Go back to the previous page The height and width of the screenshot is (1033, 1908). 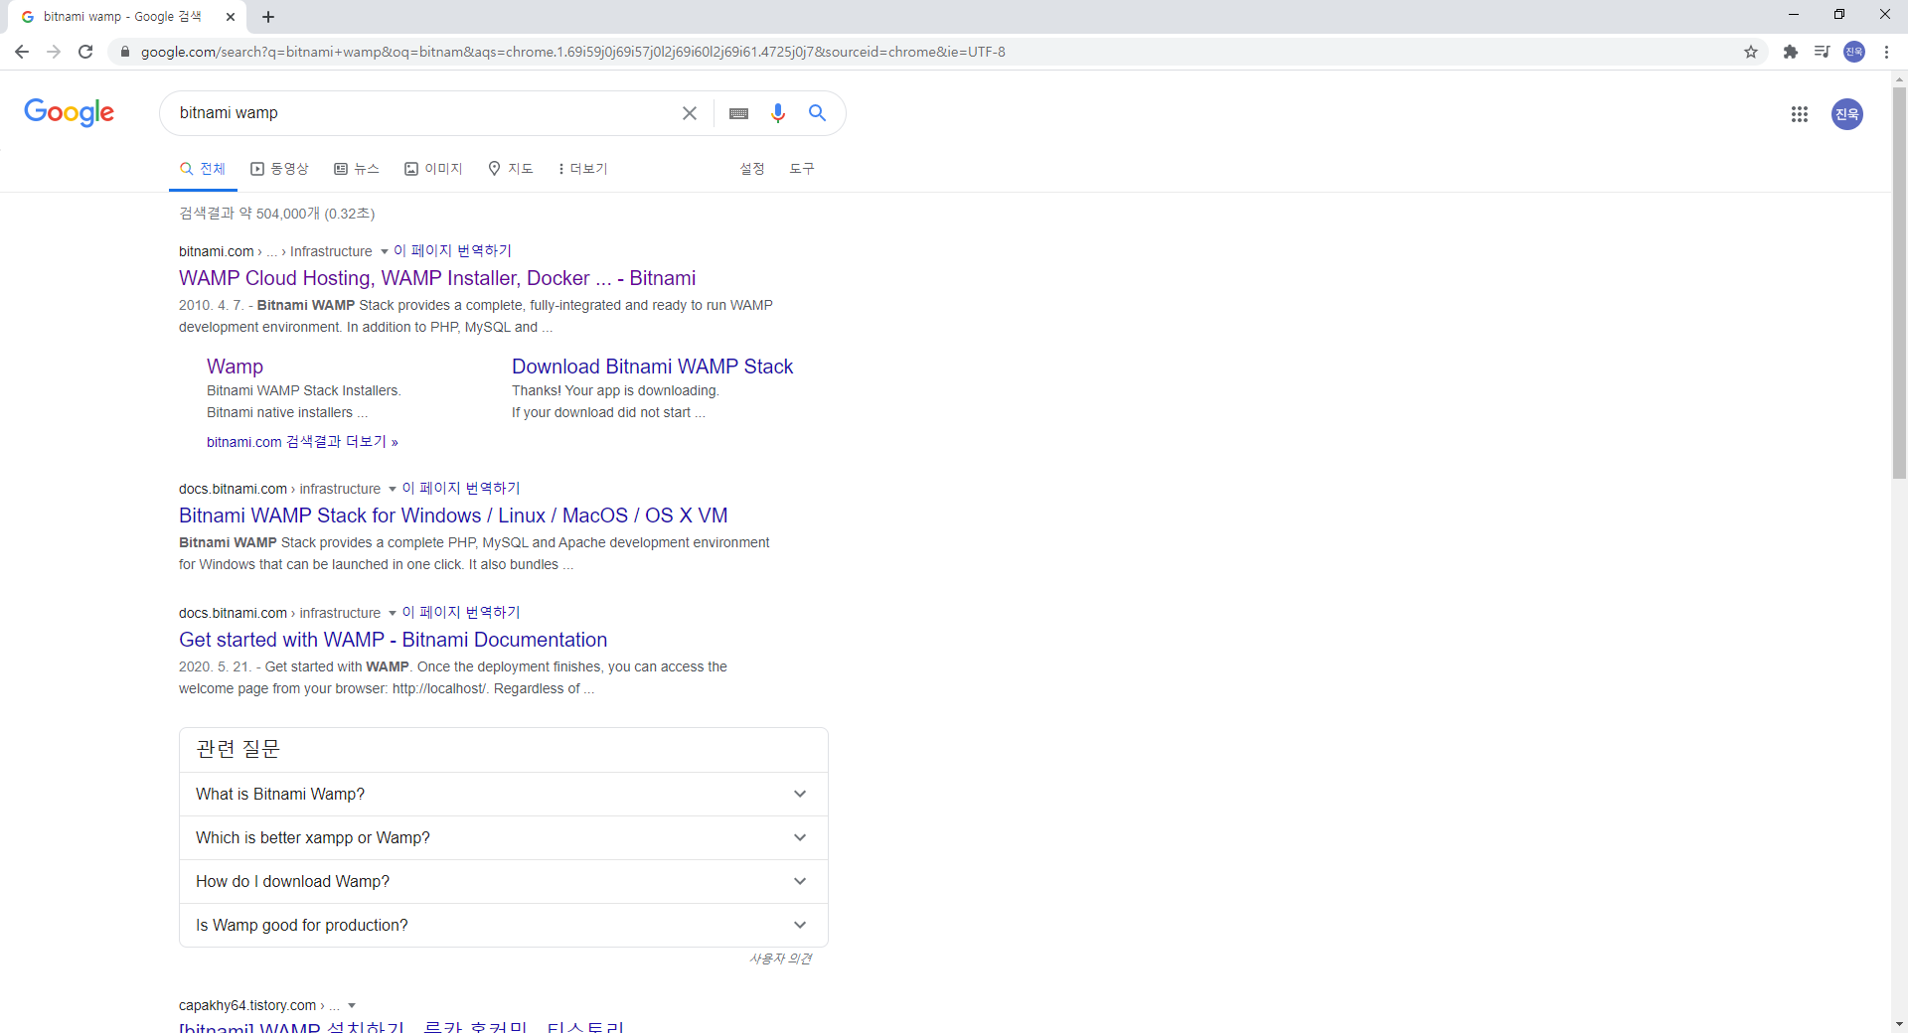pyautogui.click(x=22, y=52)
